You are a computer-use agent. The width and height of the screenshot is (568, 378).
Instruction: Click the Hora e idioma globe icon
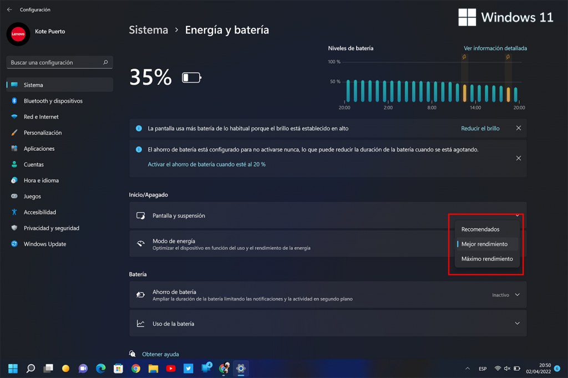coord(14,180)
